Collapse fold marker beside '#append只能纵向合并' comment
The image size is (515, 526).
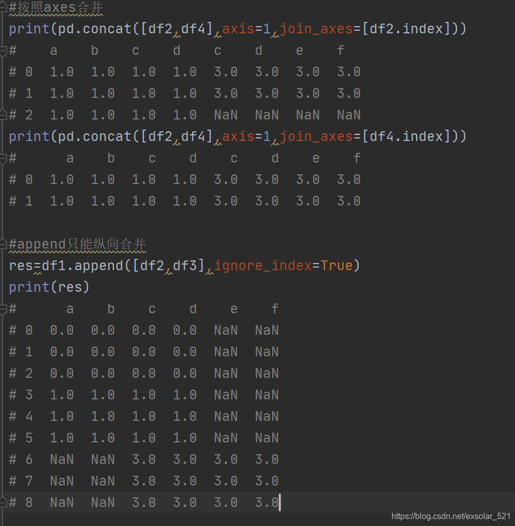tap(3, 244)
